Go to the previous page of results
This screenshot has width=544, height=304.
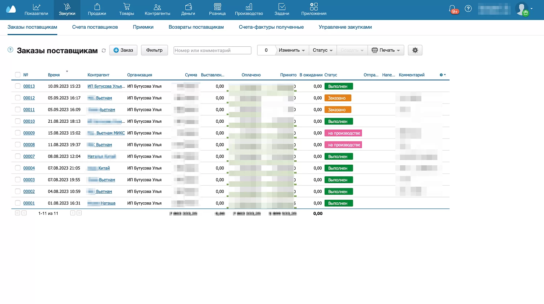click(24, 213)
